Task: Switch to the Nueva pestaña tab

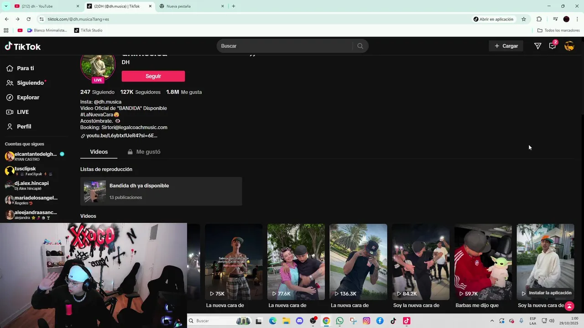Action: (x=192, y=6)
